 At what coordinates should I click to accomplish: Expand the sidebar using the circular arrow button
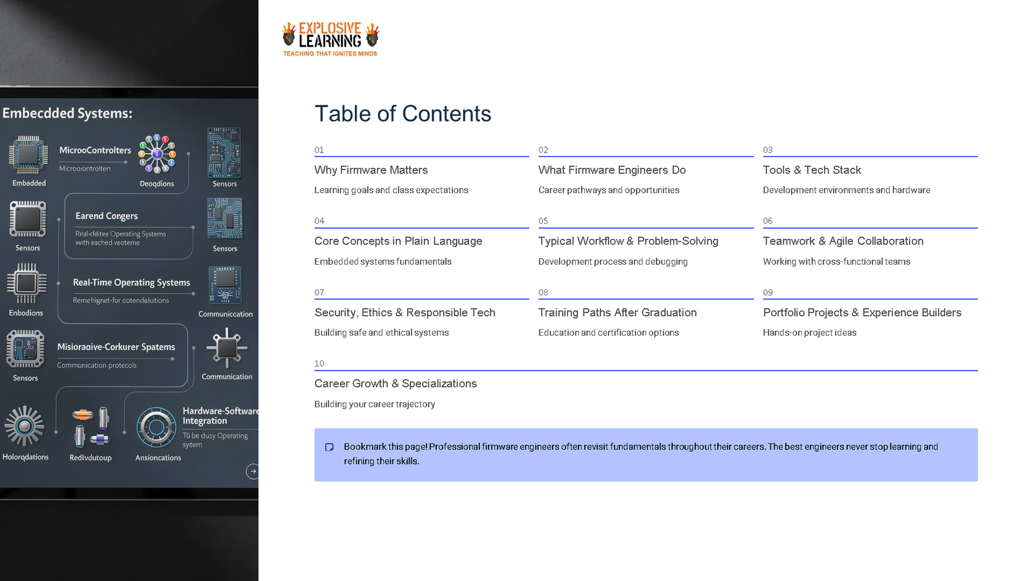point(251,472)
